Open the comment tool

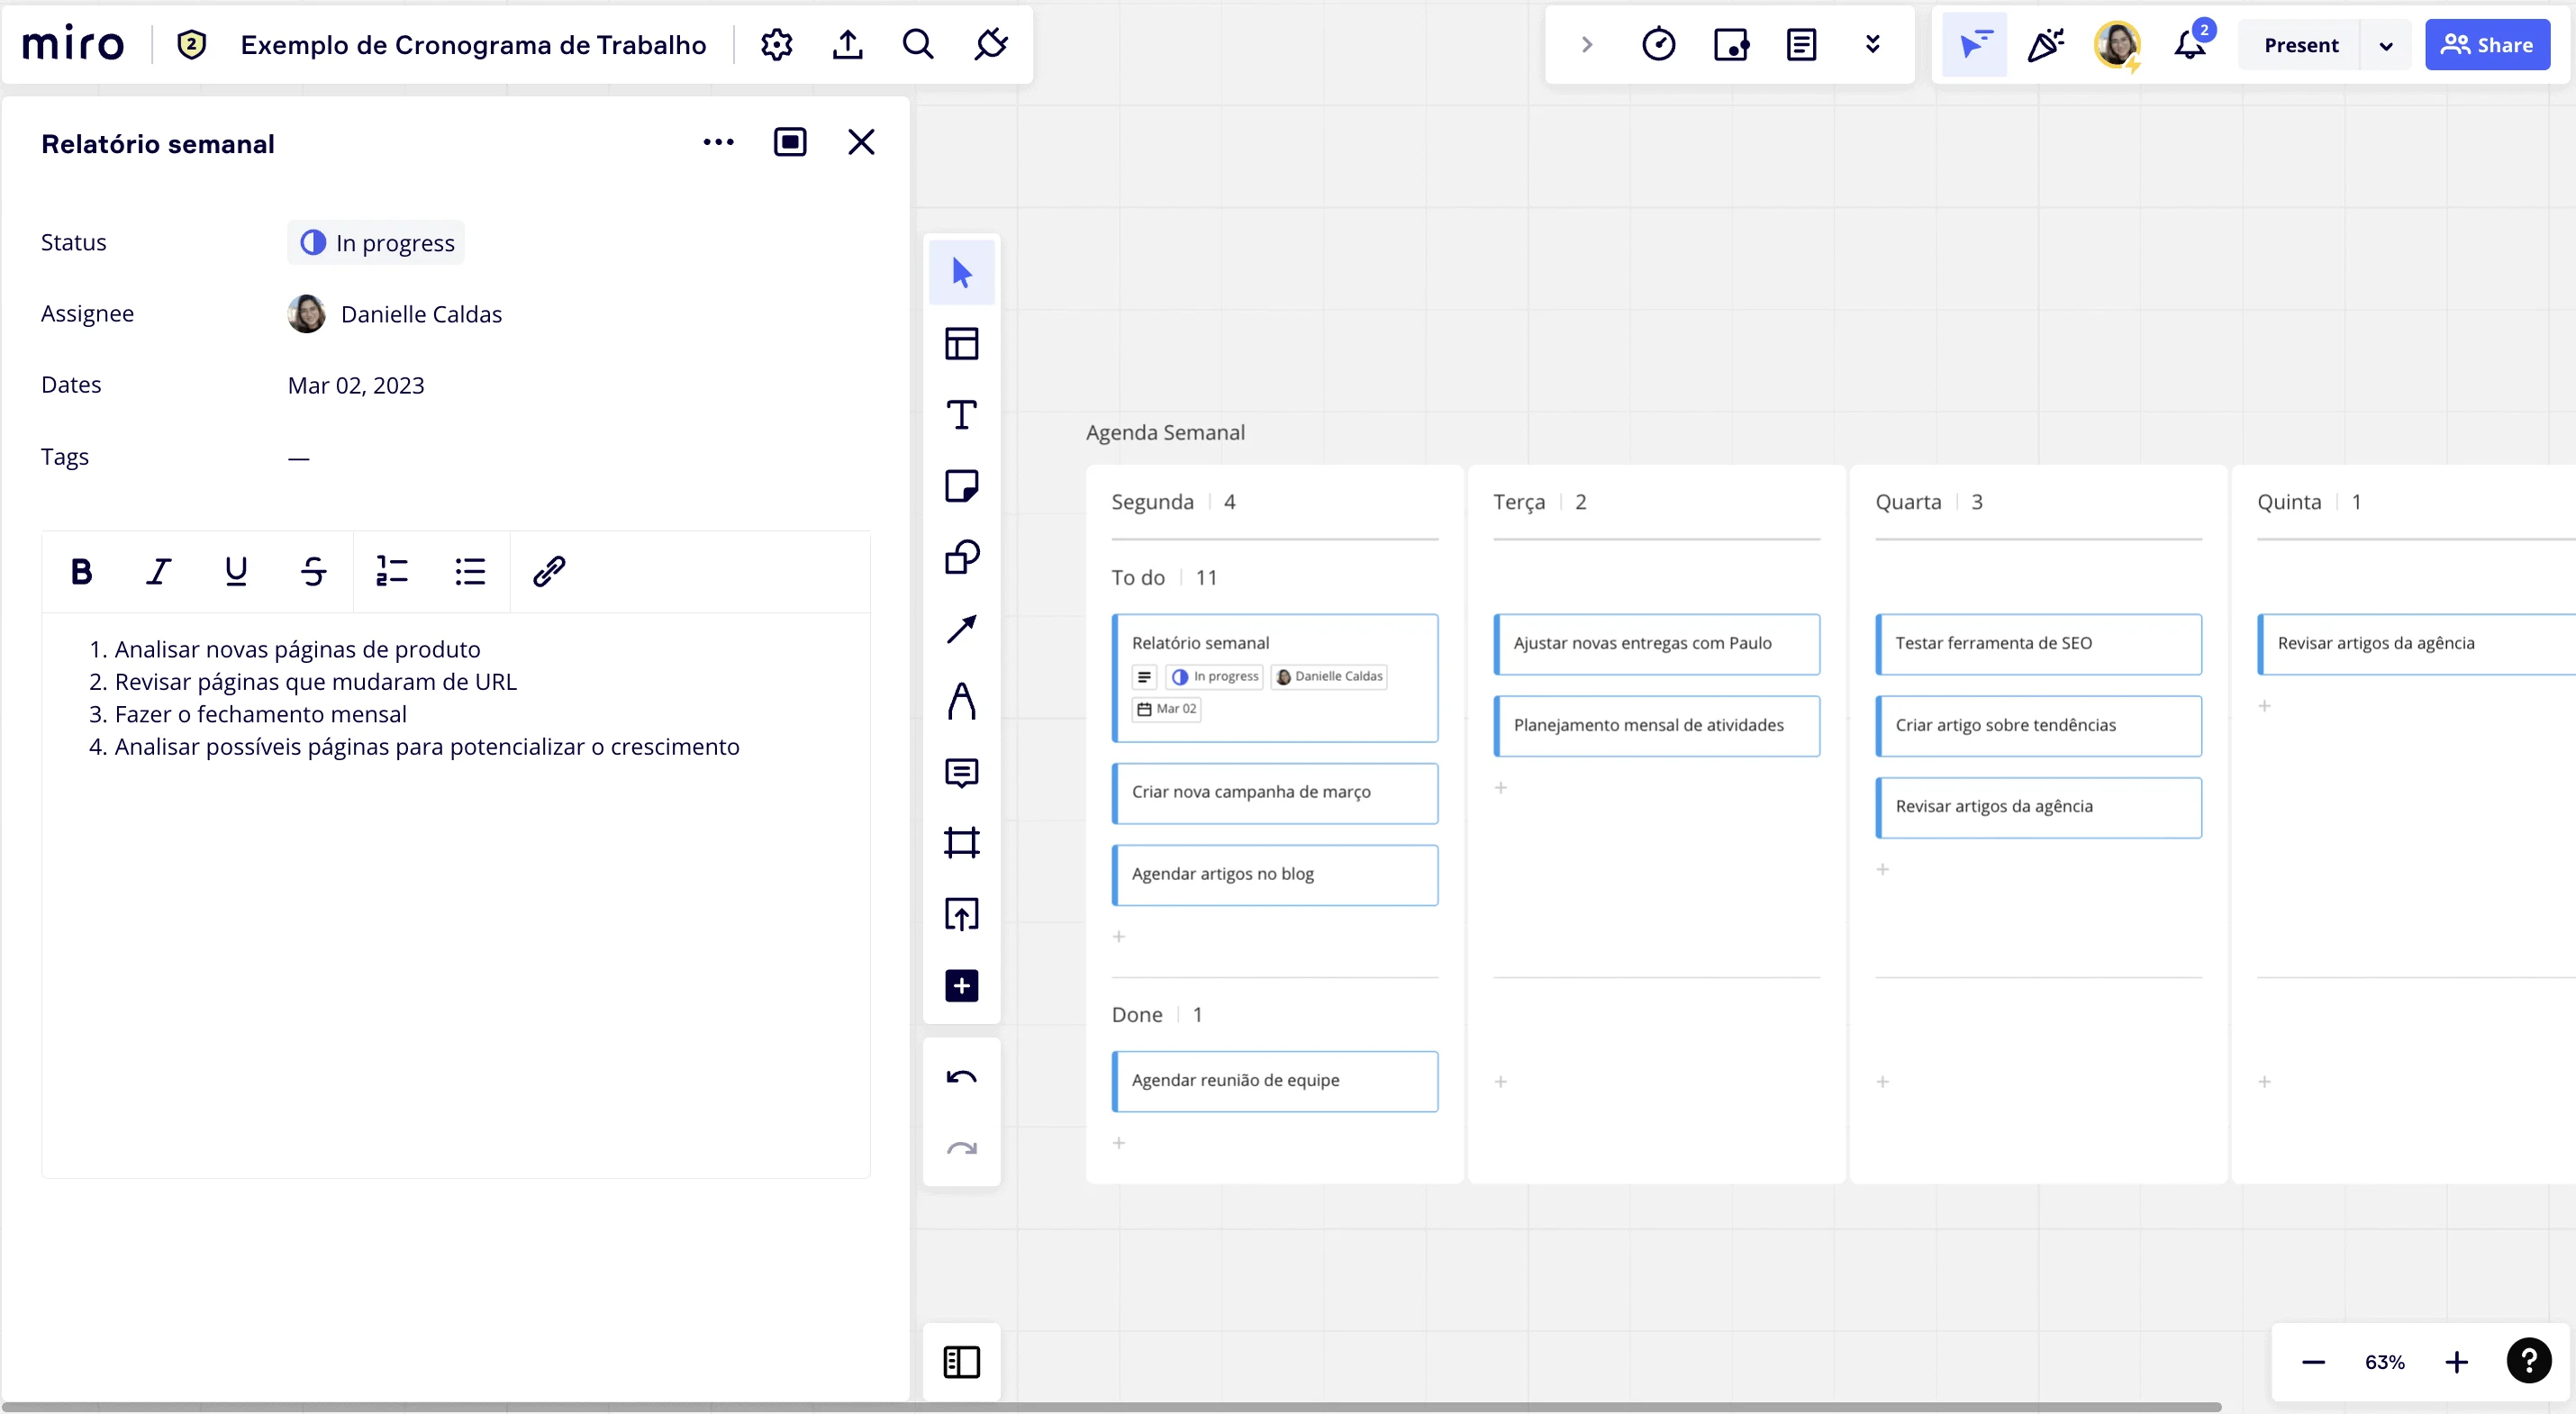coord(961,772)
